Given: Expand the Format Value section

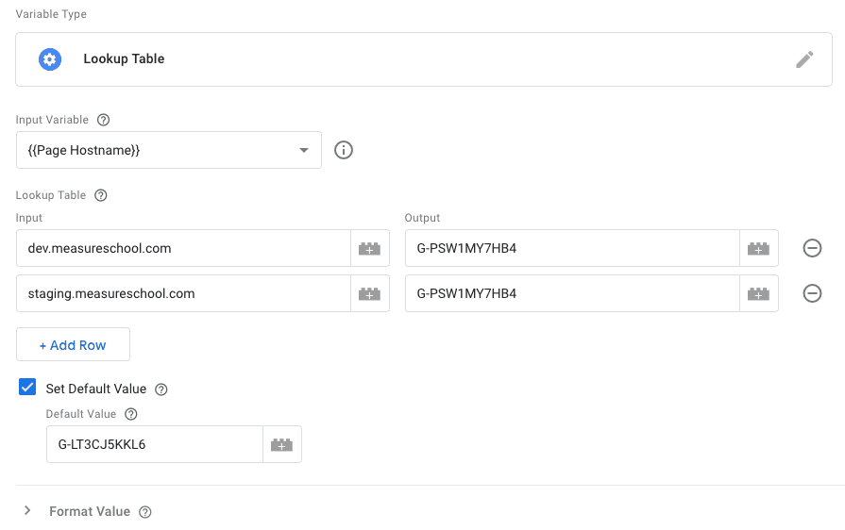Looking at the screenshot, I should 28,511.
